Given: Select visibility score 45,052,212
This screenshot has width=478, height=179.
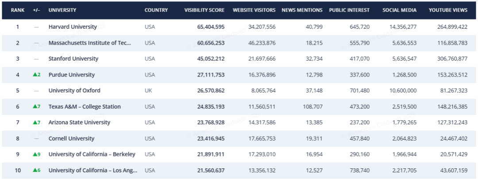Looking at the screenshot, I should click(211, 59).
